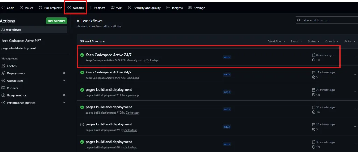Viewport: 358px width, 152px height.
Task: Open the Code tab
Action: click(8, 8)
